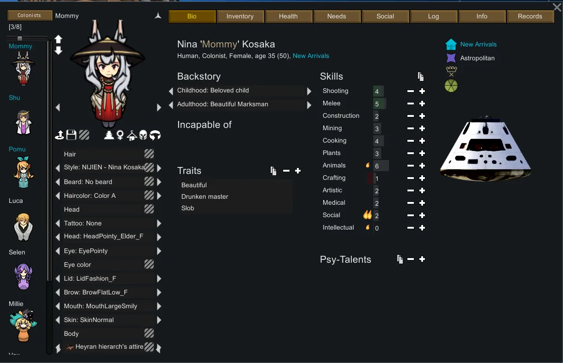Toggle the striped randomize box beside Eye color
This screenshot has width=563, height=363.
(149, 264)
